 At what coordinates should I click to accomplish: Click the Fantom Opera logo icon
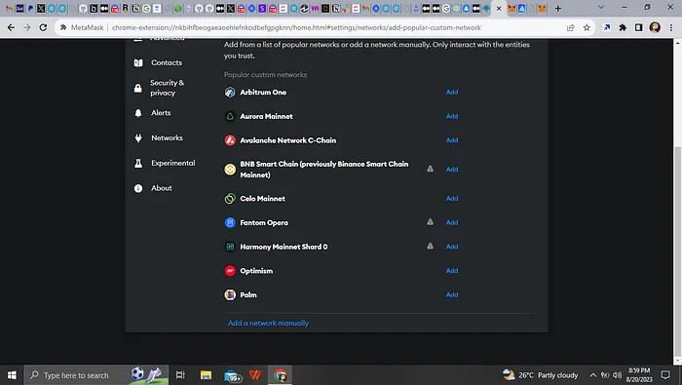pyautogui.click(x=230, y=222)
